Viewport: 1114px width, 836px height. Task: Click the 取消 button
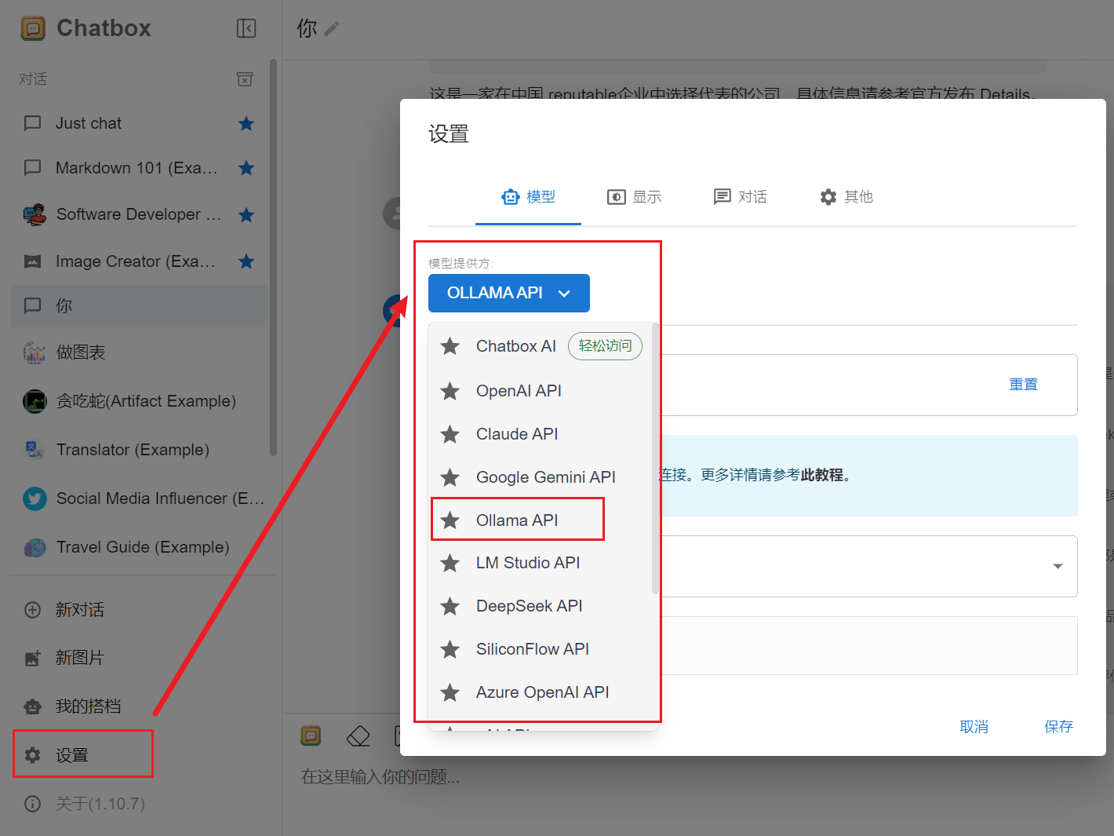tap(974, 727)
